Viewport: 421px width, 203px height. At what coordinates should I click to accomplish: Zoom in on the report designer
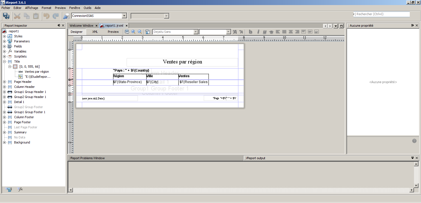(x=133, y=32)
